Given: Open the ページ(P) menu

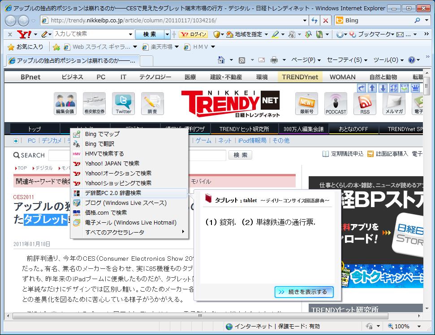Looking at the screenshot, I should [306, 60].
